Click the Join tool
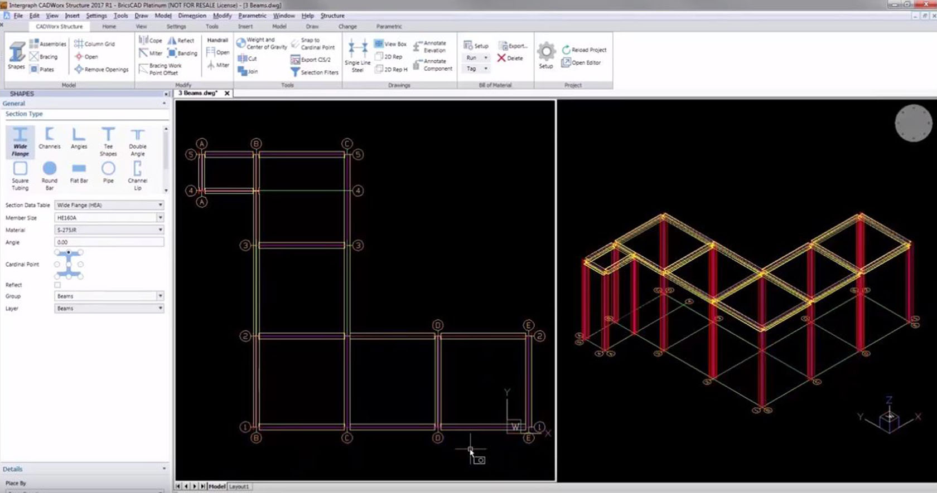Screen dimensions: 937x493 [x=248, y=71]
